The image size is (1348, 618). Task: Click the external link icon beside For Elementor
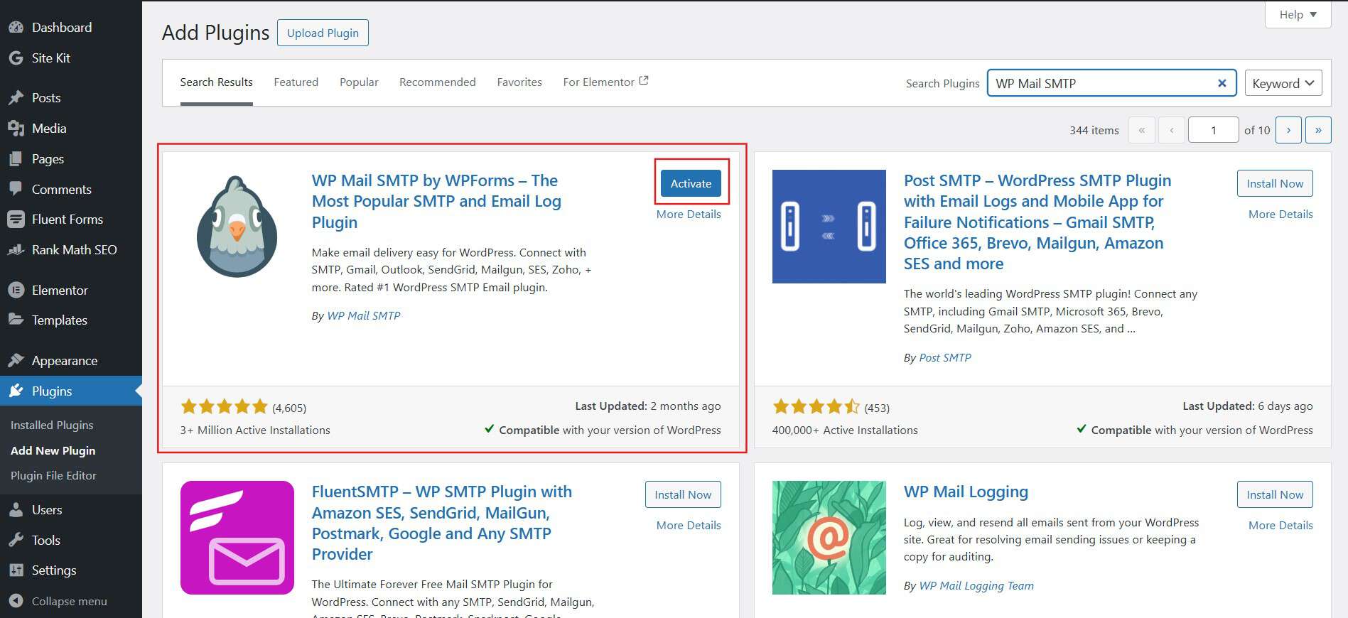[644, 81]
